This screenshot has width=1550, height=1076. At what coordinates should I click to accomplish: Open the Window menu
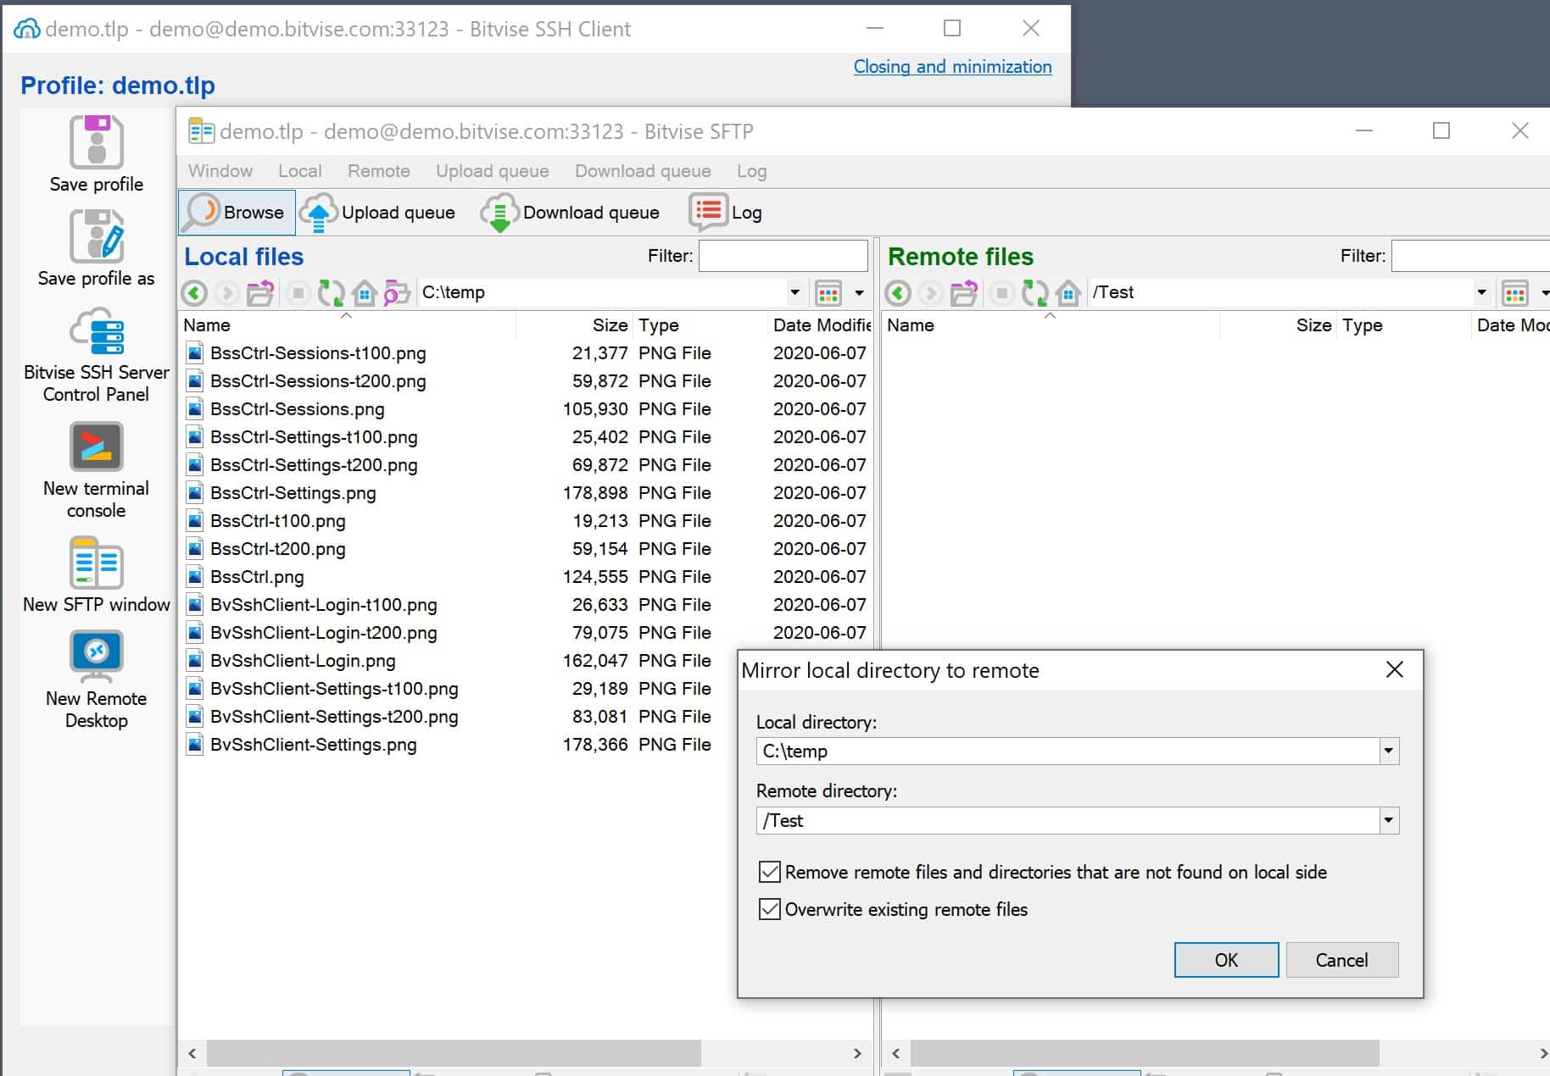tap(220, 171)
